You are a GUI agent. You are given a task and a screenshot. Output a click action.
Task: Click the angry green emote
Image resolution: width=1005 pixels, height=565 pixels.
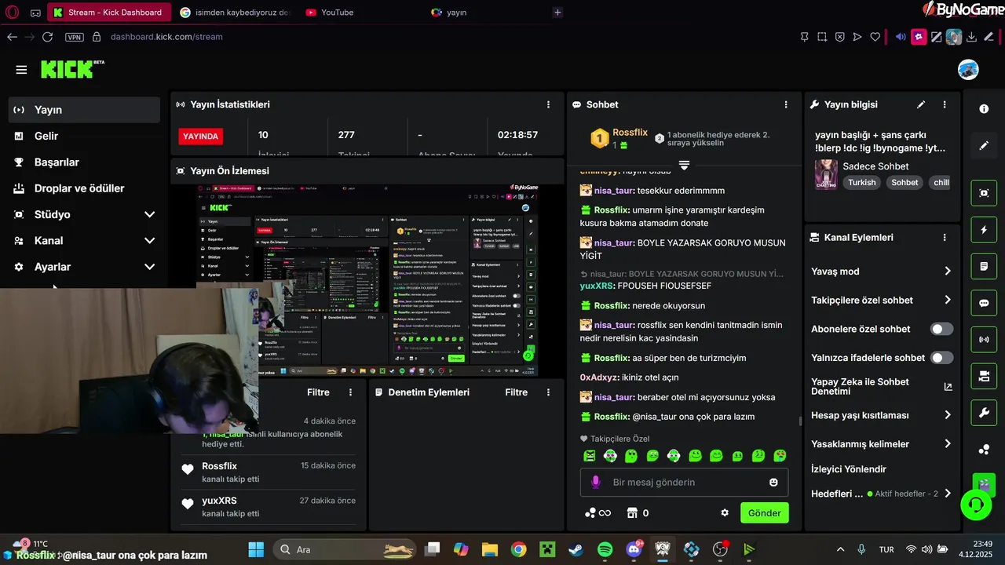coord(590,456)
